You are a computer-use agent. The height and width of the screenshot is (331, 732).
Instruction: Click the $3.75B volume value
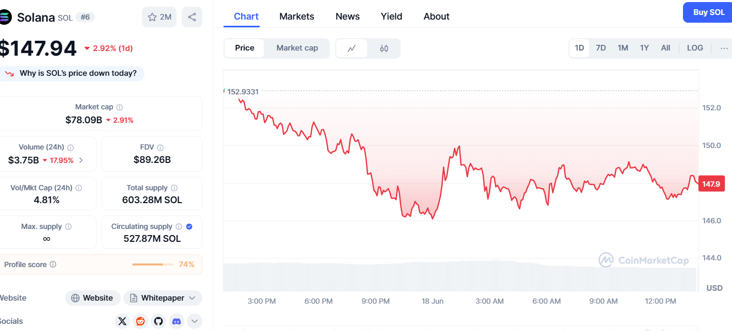[23, 160]
